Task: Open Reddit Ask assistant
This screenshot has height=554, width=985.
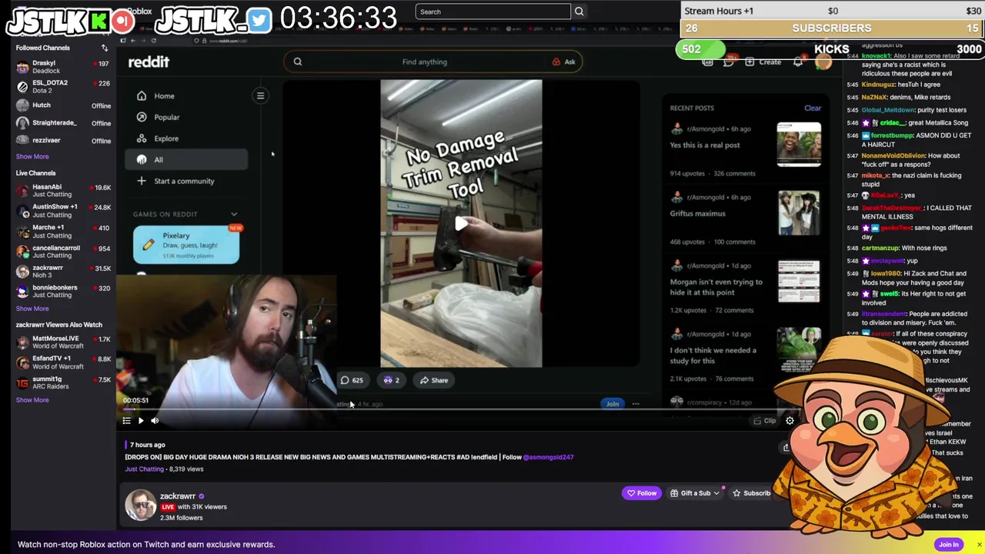Action: coord(564,62)
